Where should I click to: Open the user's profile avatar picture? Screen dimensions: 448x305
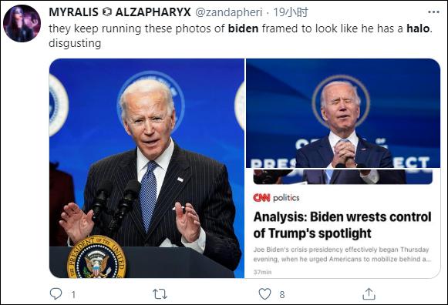pos(22,23)
